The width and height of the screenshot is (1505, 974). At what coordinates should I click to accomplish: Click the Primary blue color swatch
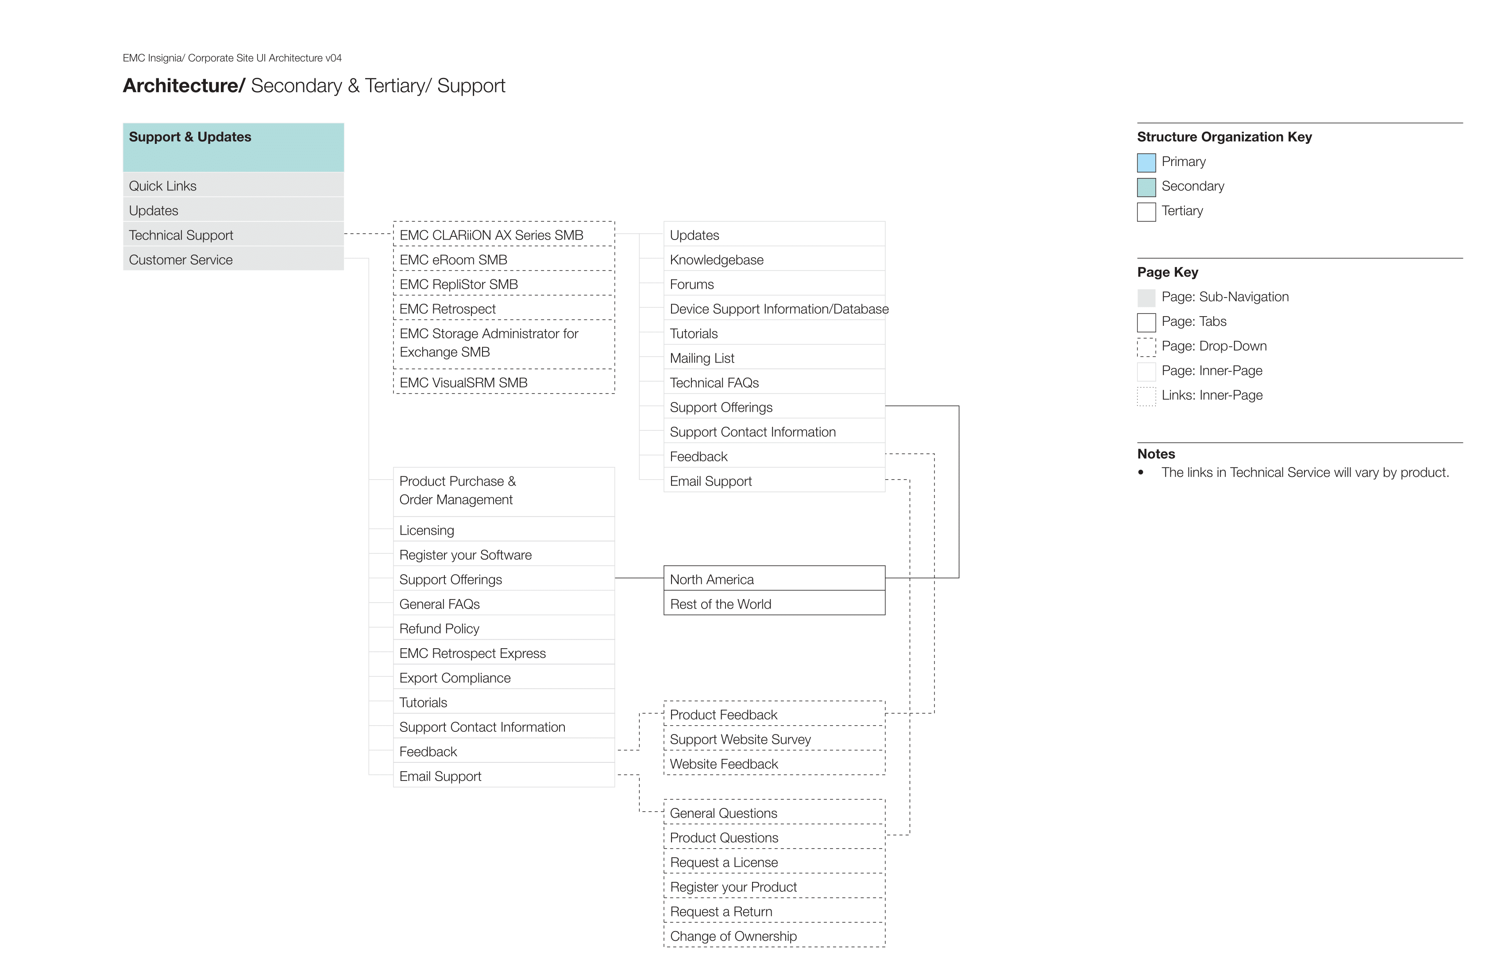pyautogui.click(x=1146, y=162)
